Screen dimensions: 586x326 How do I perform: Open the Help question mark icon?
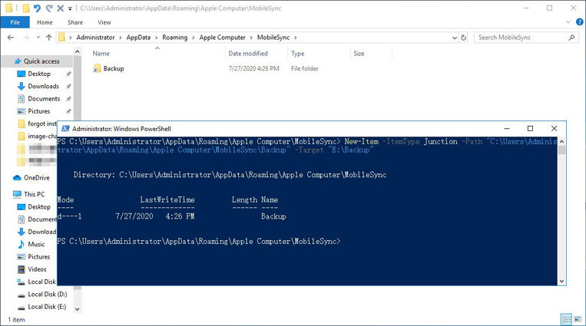click(579, 22)
